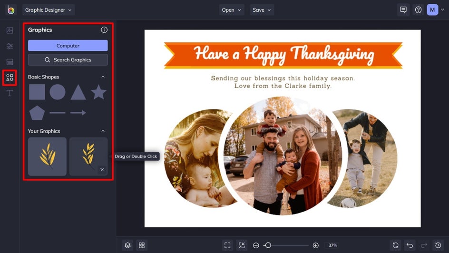Add the arrow line shape
Viewport: 449px width, 253px height.
pos(78,113)
